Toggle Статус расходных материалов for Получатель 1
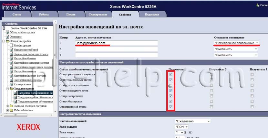Image resolution: width=268 pixels, height=138 pixels. tap(170, 74)
